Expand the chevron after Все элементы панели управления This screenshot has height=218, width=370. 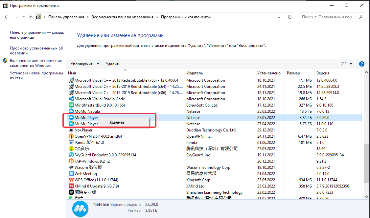(157, 17)
